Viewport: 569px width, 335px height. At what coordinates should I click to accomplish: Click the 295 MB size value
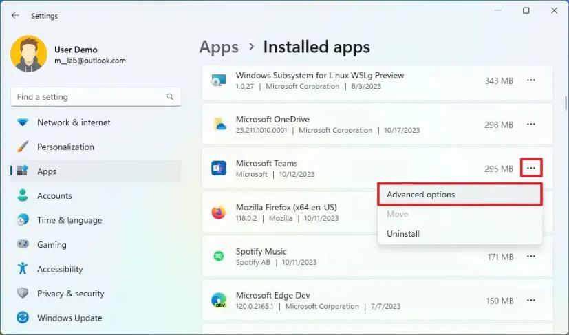pos(499,169)
